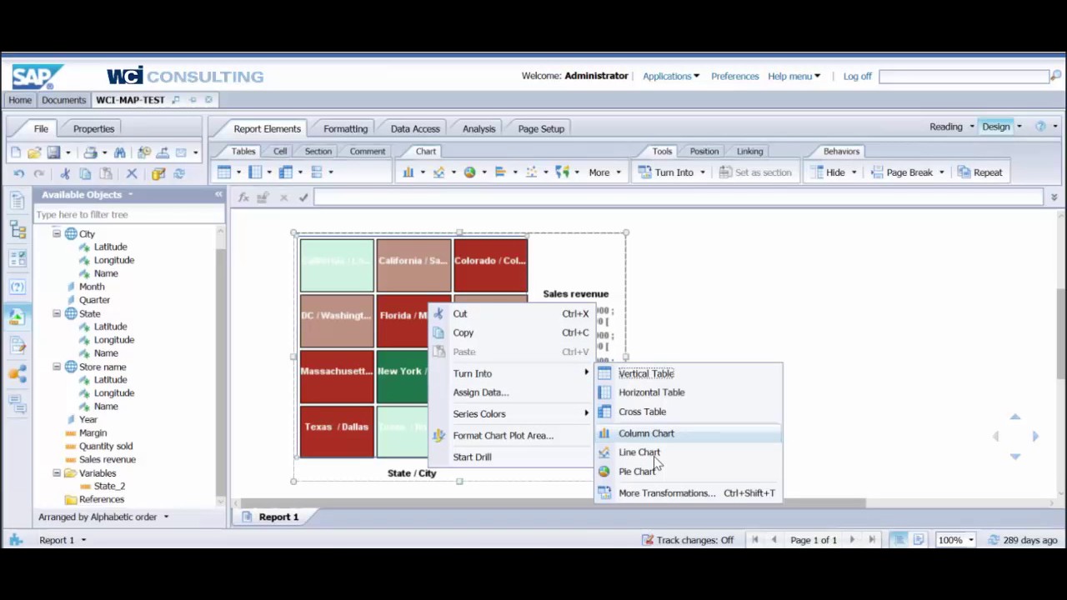Click the first page navigation arrow
Image resolution: width=1067 pixels, height=600 pixels.
click(755, 540)
